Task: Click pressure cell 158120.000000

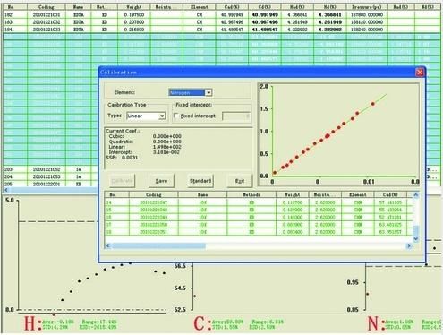Action: [x=367, y=22]
